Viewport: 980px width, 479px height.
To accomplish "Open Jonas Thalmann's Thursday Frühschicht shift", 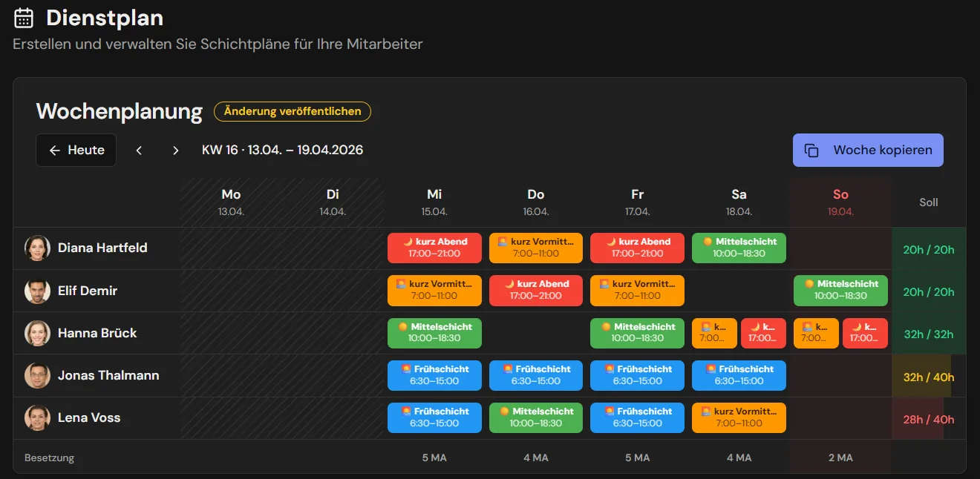I will point(536,375).
